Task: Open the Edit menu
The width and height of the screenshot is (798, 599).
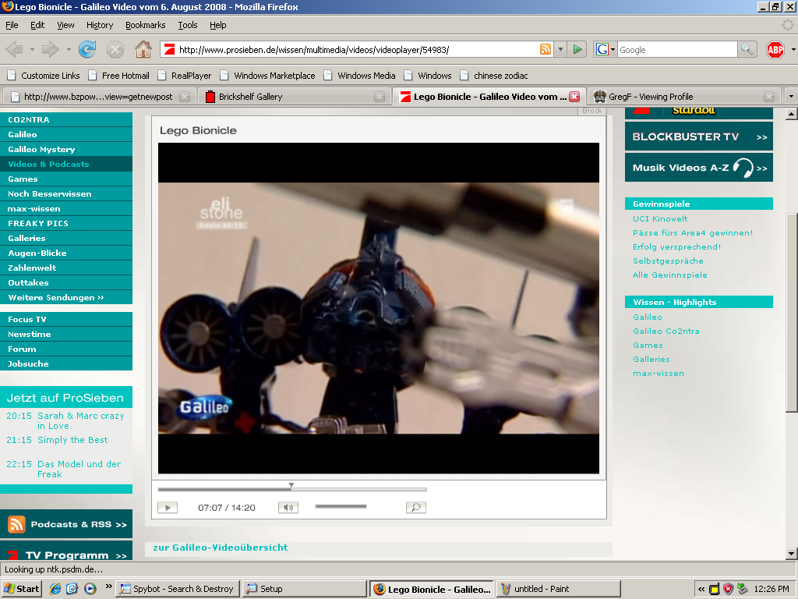Action: point(37,25)
